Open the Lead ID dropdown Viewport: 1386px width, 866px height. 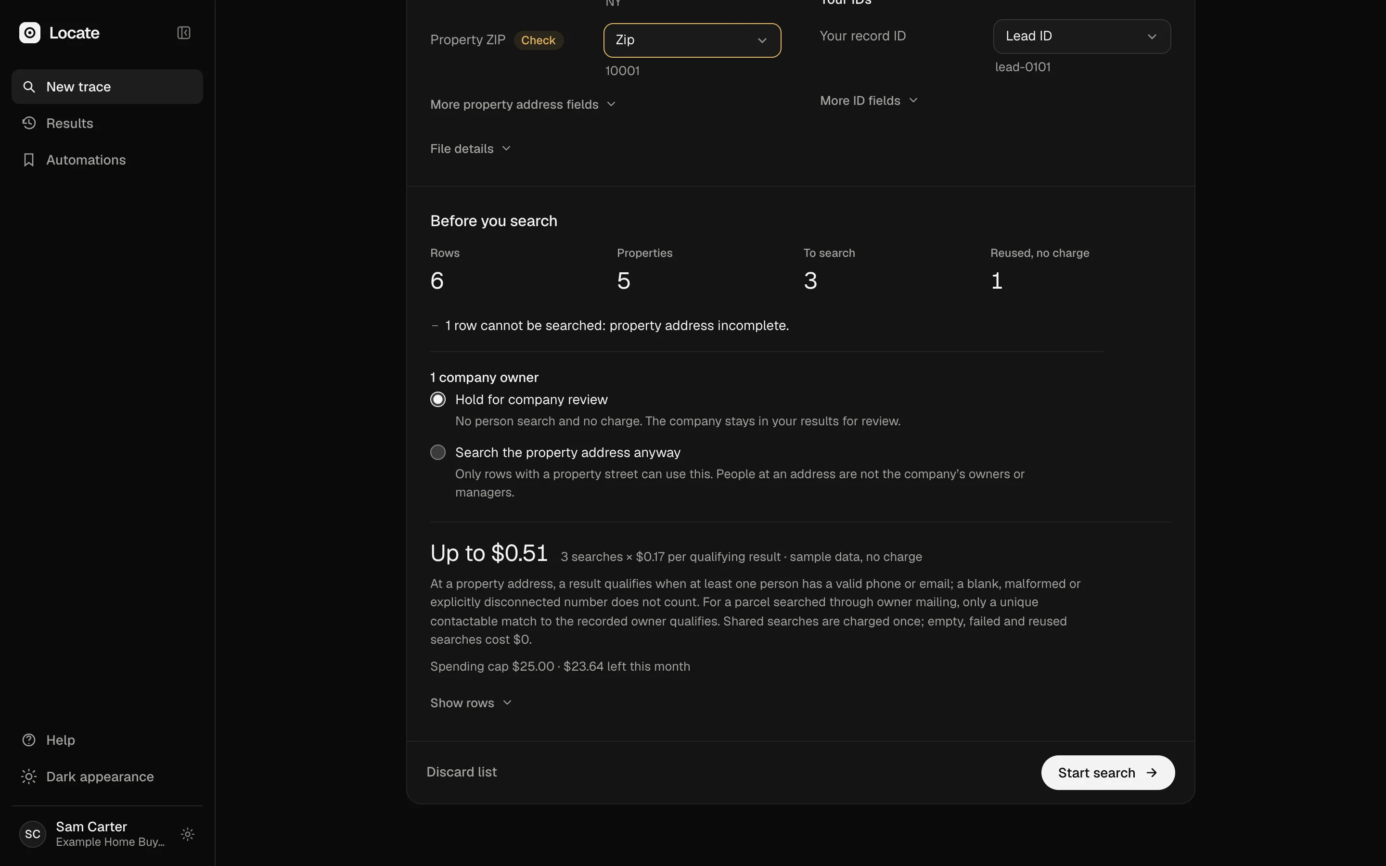tap(1081, 36)
